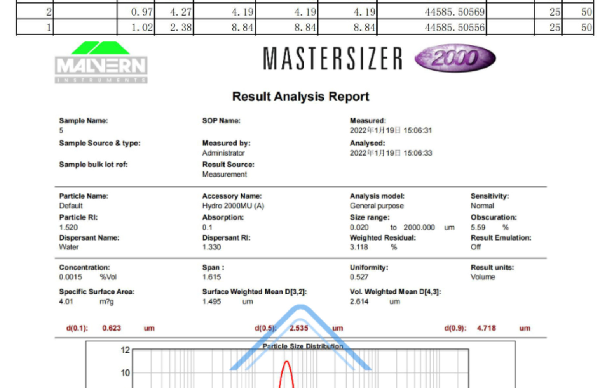Screen dimensions: 614x388
Task: Select the General purpose value
Action: pyautogui.click(x=377, y=206)
